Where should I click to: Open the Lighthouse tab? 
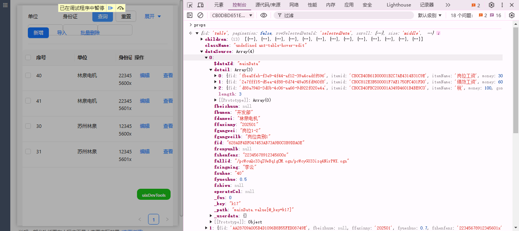(399, 5)
